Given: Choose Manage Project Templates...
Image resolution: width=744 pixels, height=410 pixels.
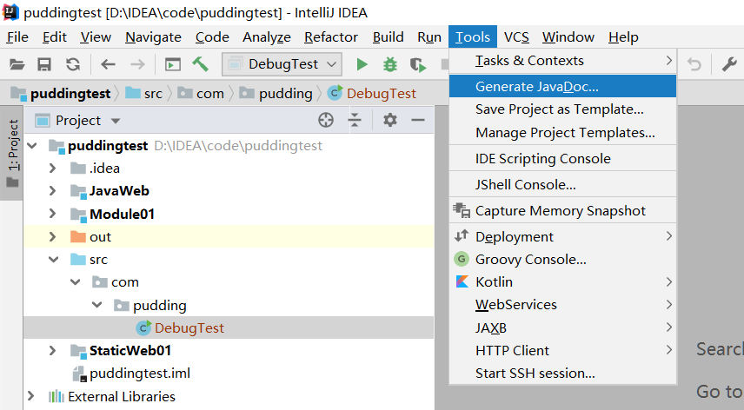Looking at the screenshot, I should pyautogui.click(x=562, y=133).
